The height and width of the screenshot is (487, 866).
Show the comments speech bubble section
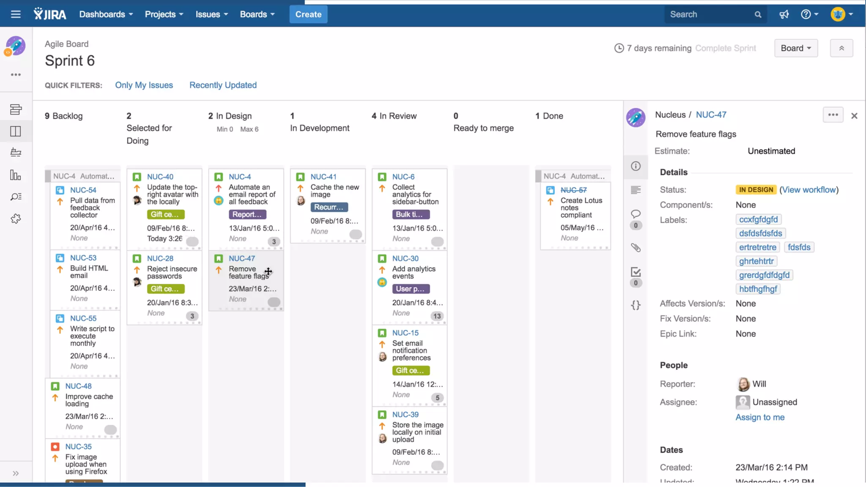coord(636,214)
